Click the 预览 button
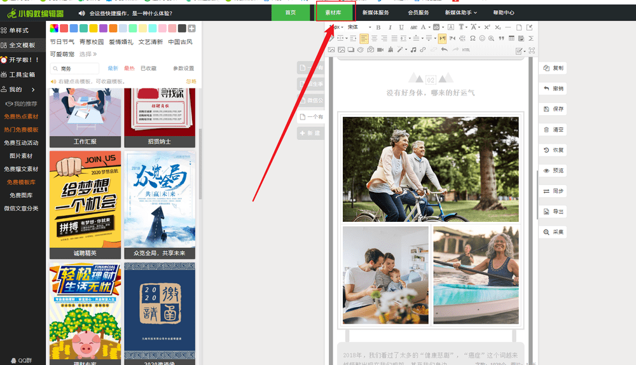 point(553,170)
